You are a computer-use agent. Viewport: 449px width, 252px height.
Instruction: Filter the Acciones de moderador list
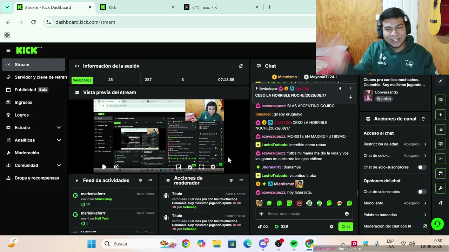(x=231, y=181)
